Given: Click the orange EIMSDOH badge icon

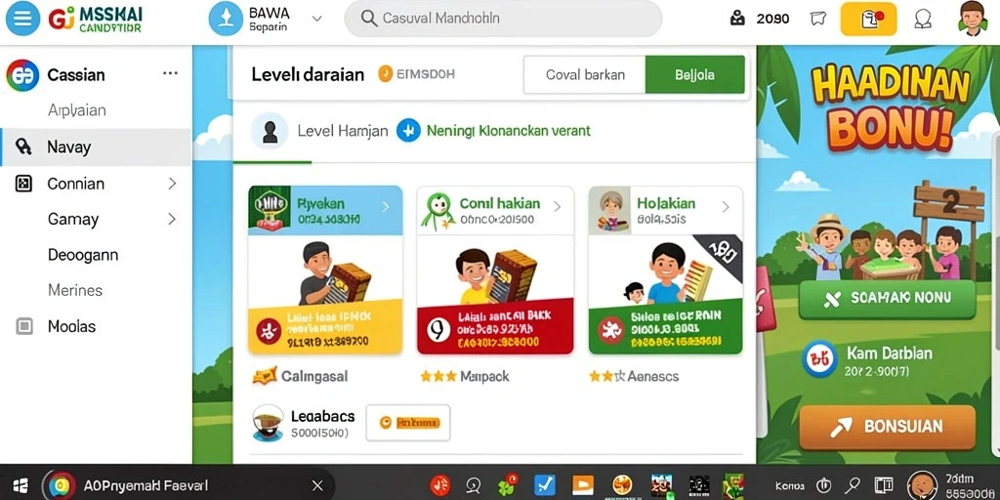Looking at the screenshot, I should 385,74.
